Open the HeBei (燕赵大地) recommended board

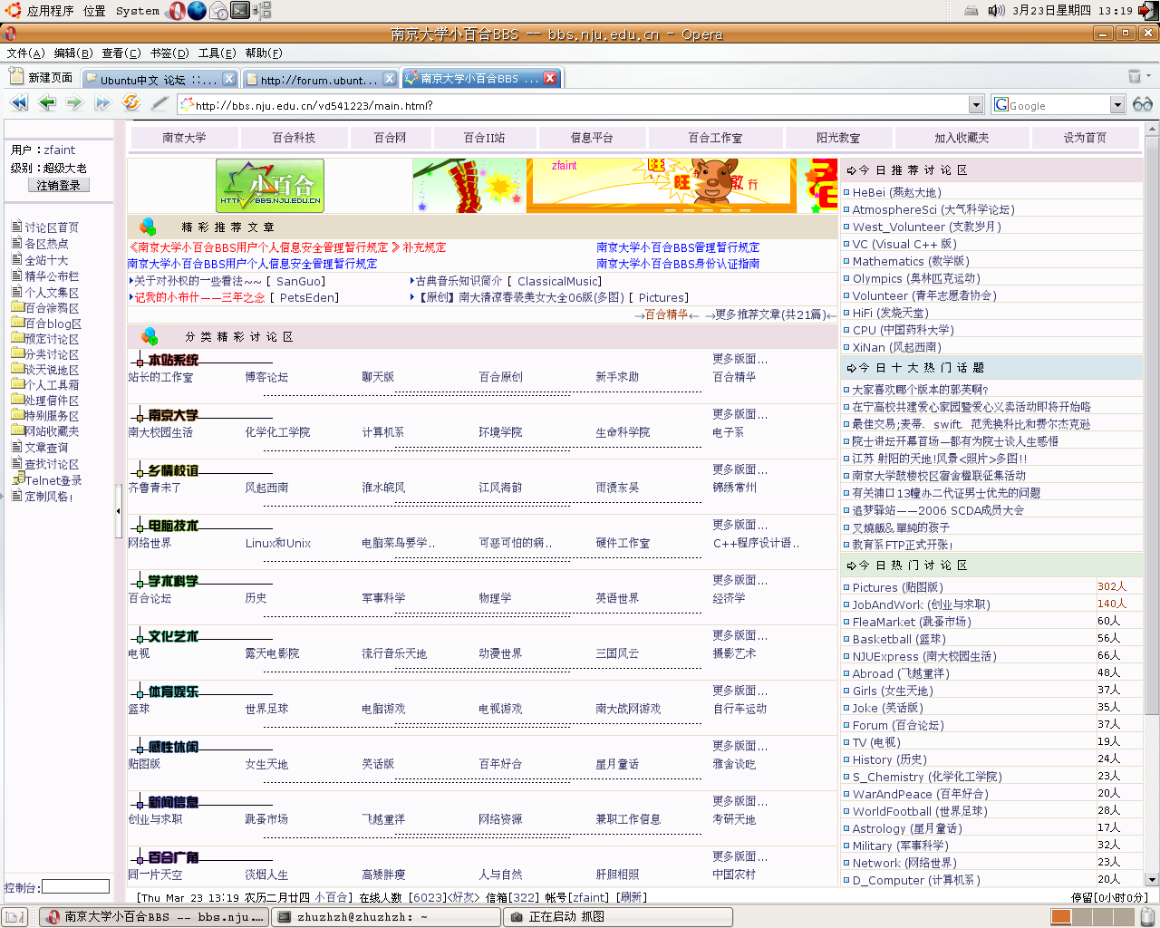click(896, 192)
